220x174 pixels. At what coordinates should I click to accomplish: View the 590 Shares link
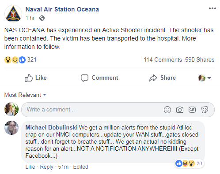click(200, 60)
